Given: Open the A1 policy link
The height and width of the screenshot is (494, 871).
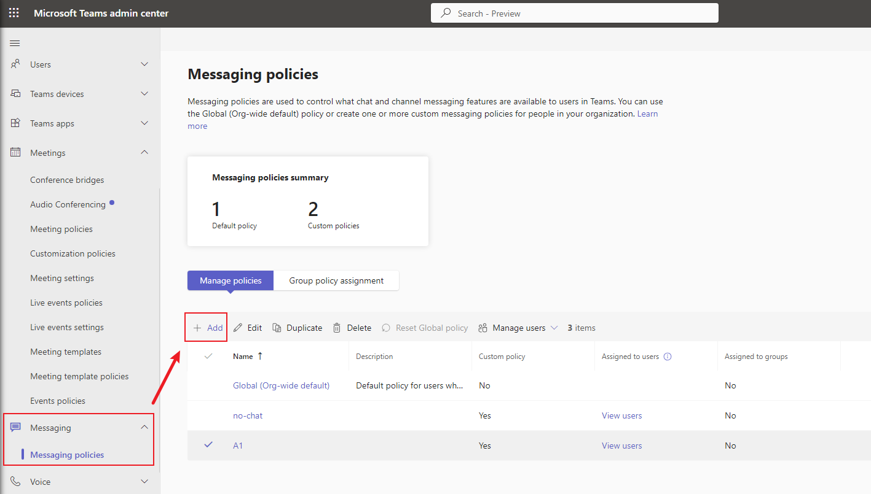Looking at the screenshot, I should (238, 446).
